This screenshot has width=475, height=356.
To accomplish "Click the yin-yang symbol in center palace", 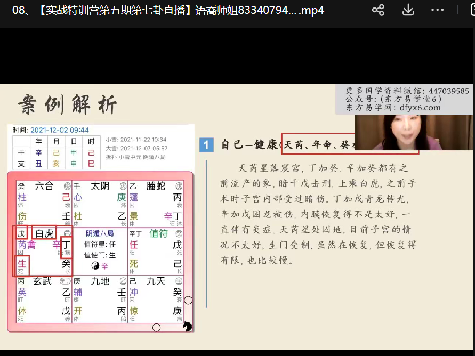I will pos(95,265).
